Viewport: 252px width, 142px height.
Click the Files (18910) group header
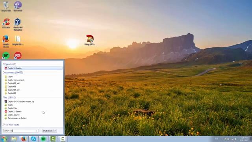point(9,97)
